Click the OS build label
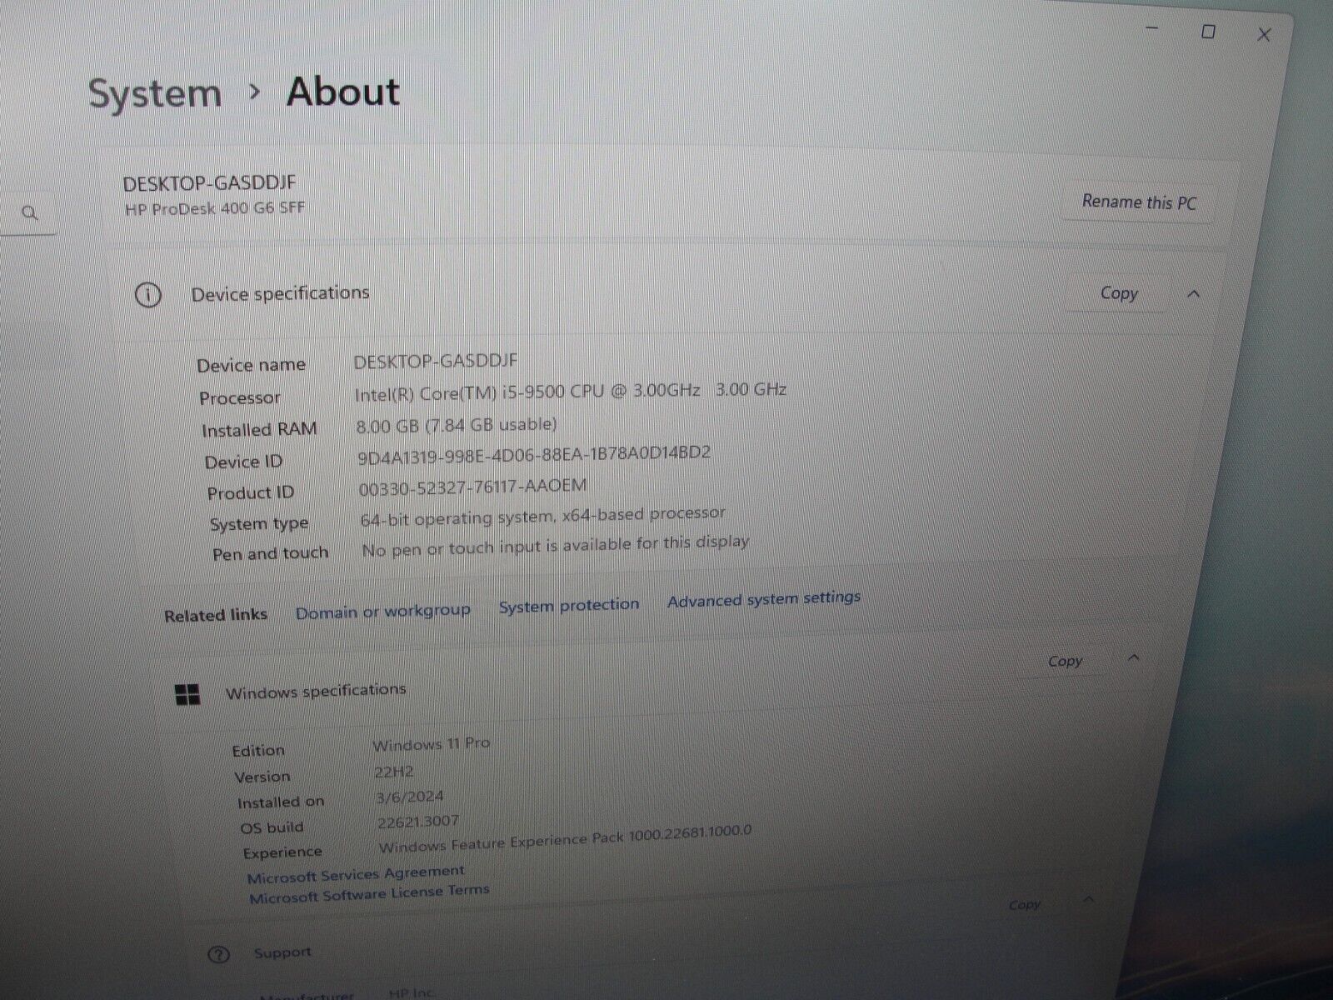Image resolution: width=1333 pixels, height=1000 pixels. click(272, 827)
